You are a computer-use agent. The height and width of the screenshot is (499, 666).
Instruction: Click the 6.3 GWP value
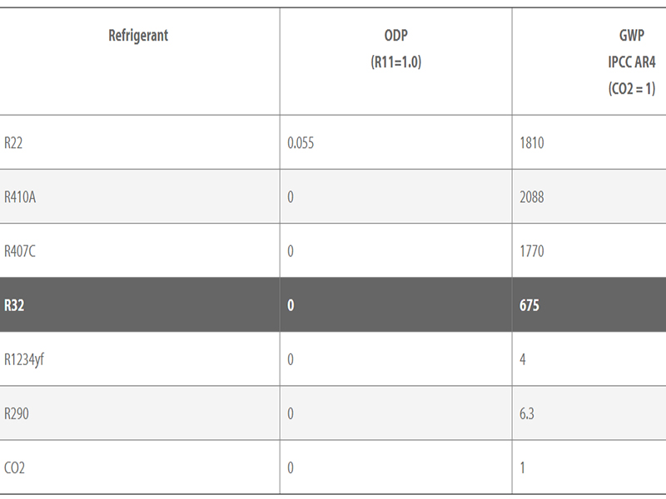click(528, 413)
